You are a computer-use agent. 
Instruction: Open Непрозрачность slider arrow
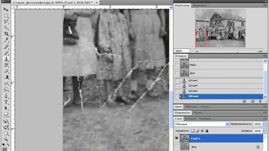click(264, 124)
